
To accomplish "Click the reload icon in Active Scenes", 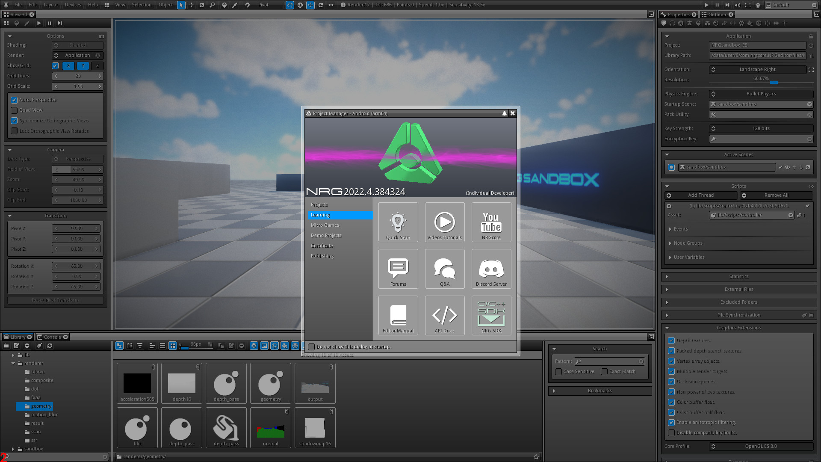I will click(x=808, y=167).
